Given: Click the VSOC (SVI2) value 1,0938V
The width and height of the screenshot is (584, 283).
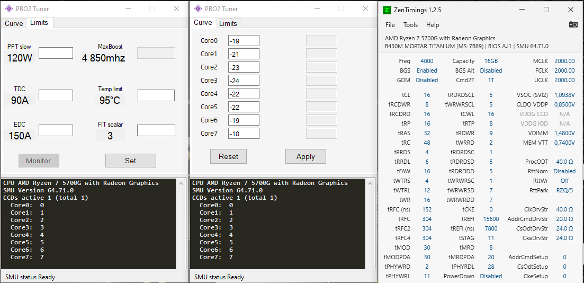Looking at the screenshot, I should point(564,95).
